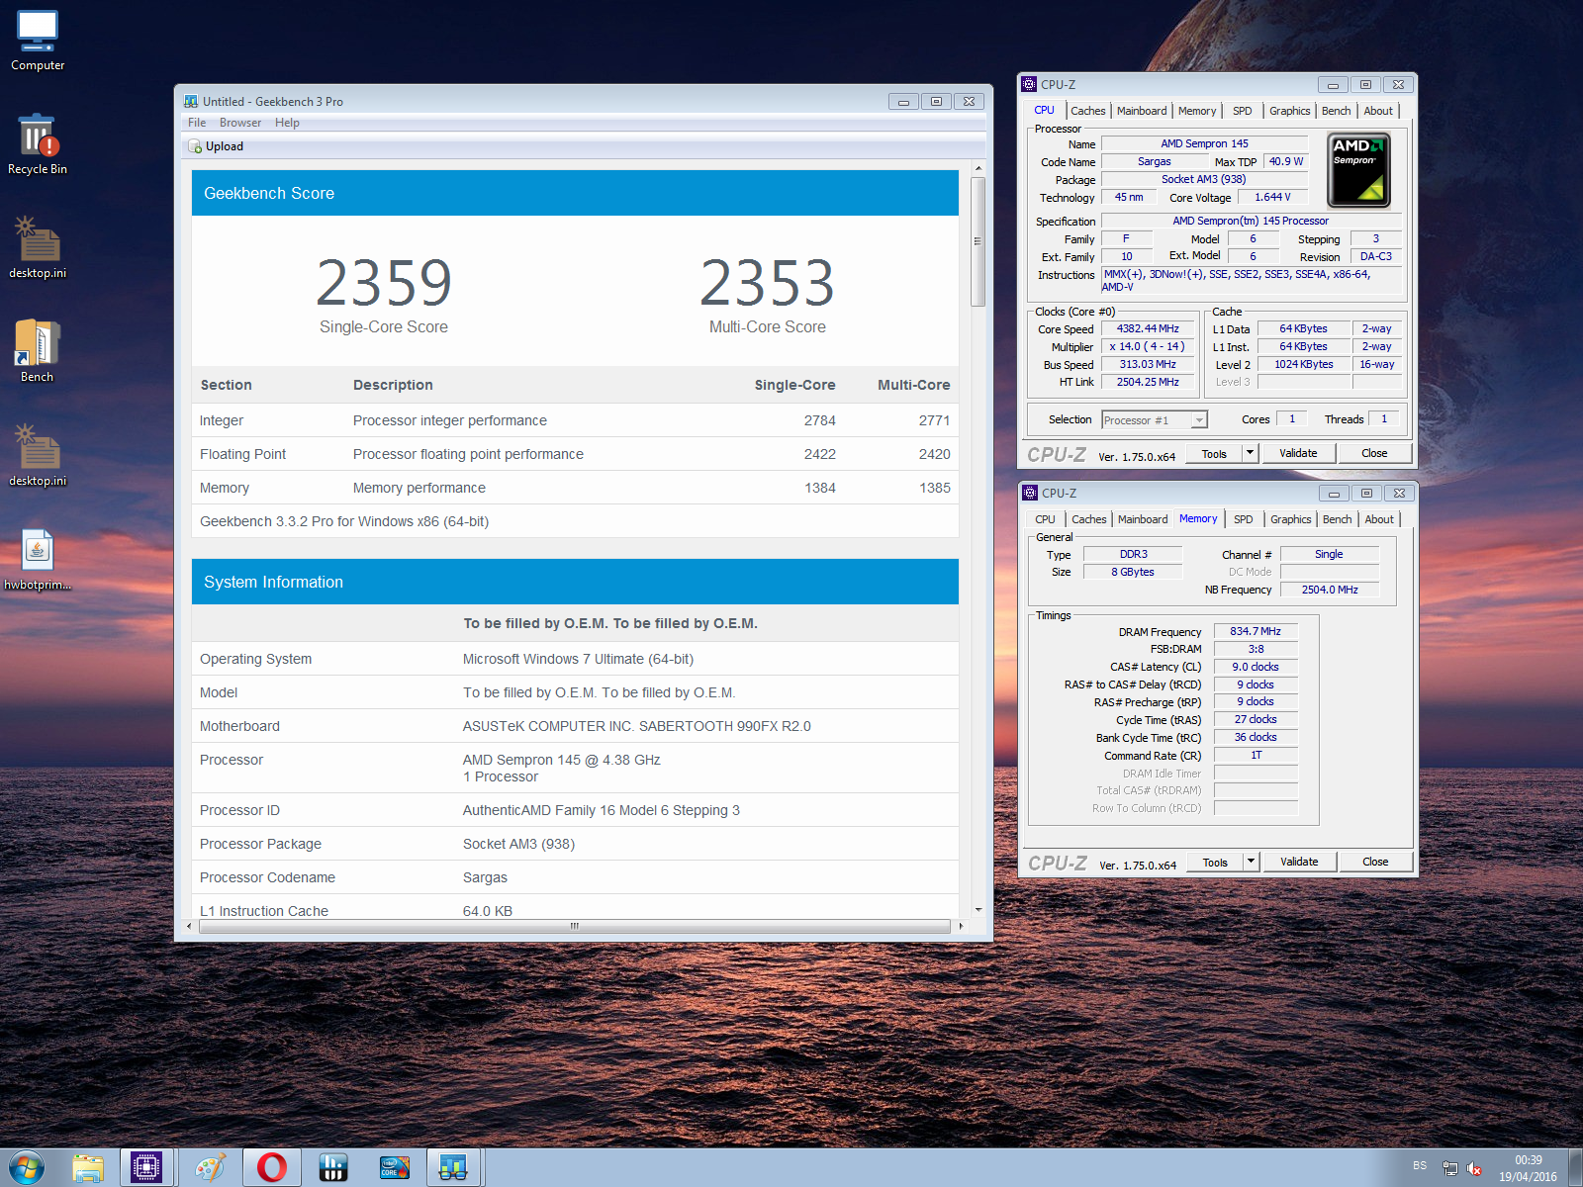
Task: Select the desktop.ini icon below Bench
Action: pyautogui.click(x=38, y=456)
